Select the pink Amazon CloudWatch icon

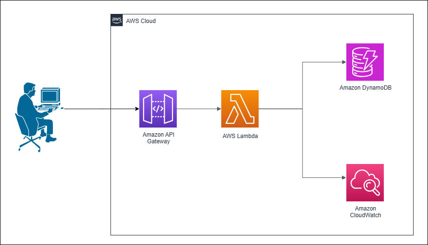point(365,183)
